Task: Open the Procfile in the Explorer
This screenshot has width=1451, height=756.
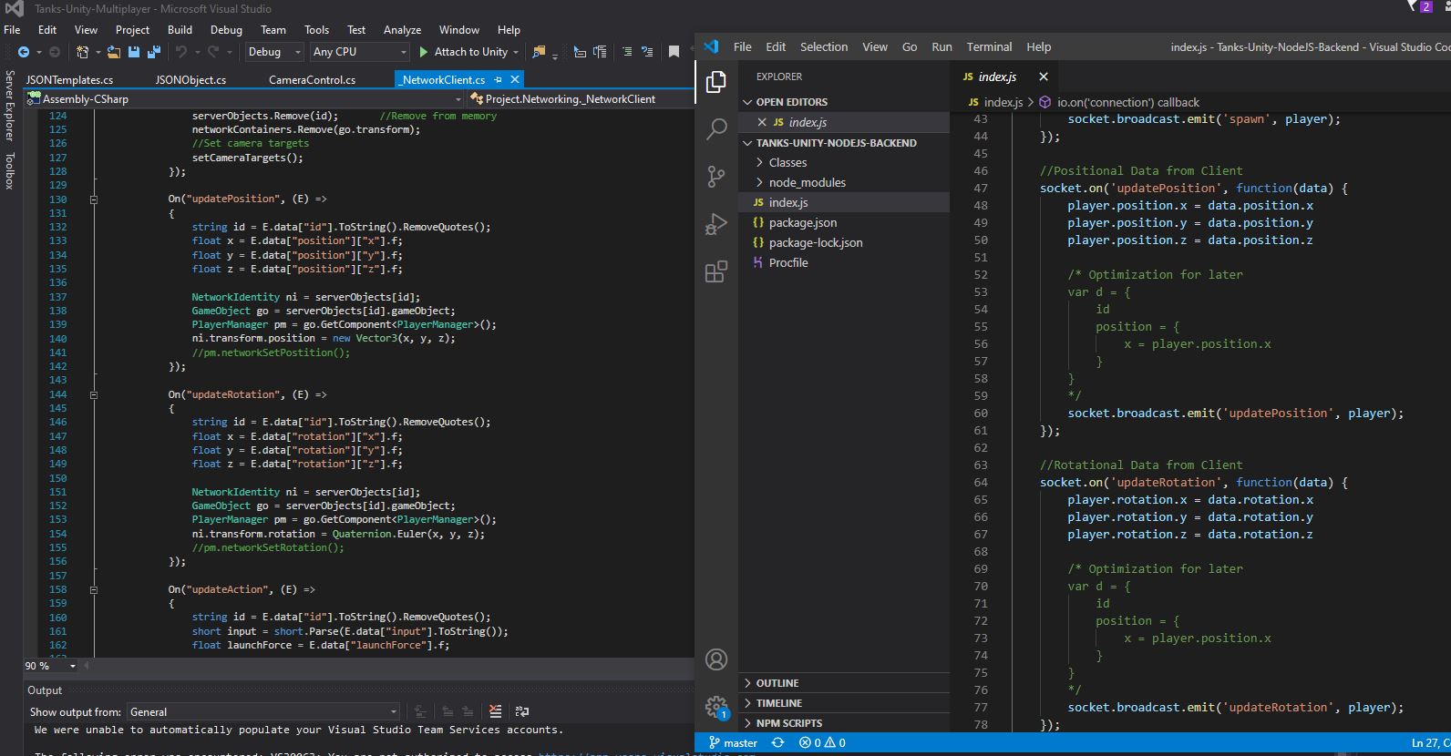Action: click(843, 262)
